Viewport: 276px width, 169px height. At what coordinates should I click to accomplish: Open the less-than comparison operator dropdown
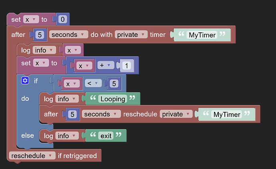(x=93, y=83)
